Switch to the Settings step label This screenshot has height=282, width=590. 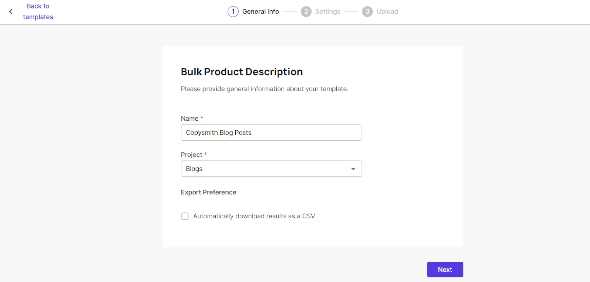(x=327, y=12)
